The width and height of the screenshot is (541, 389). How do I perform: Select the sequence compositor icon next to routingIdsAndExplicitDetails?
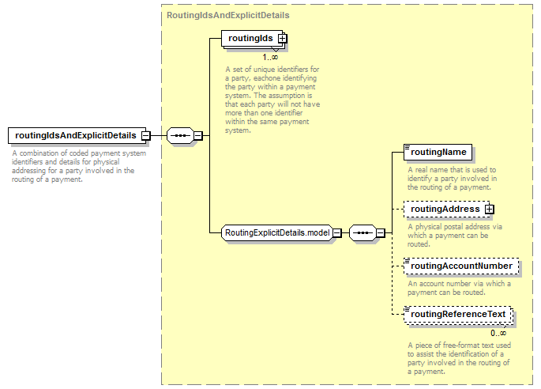180,136
